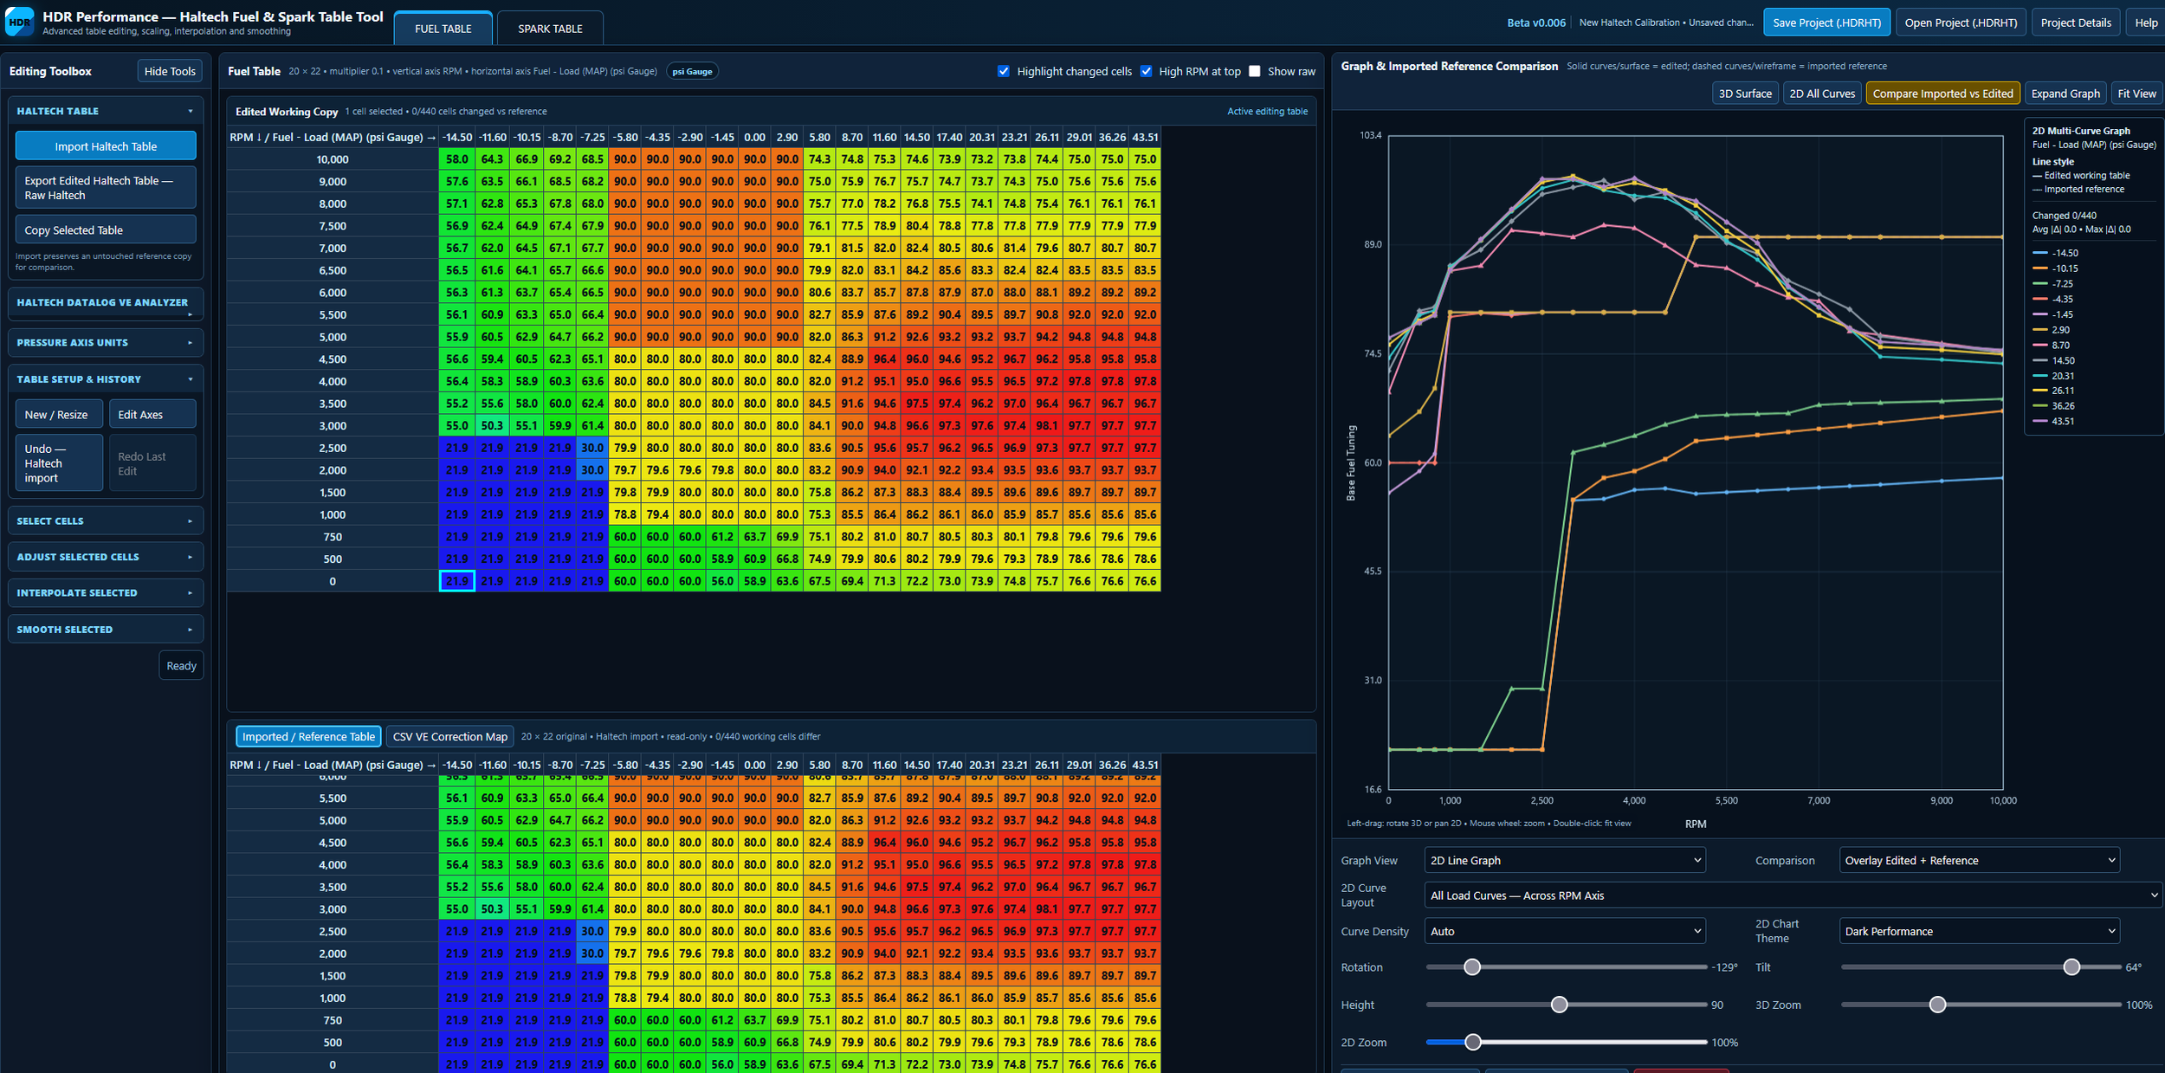Open the Help button
2165x1073 pixels.
[2146, 23]
